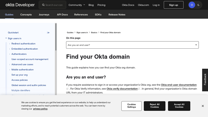Open Set up your org
This screenshot has height=117, width=208.
coord(19,75)
